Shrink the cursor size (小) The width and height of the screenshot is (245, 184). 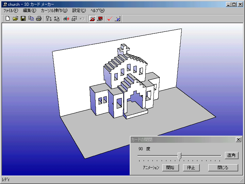pyautogui.click(x=49, y=19)
